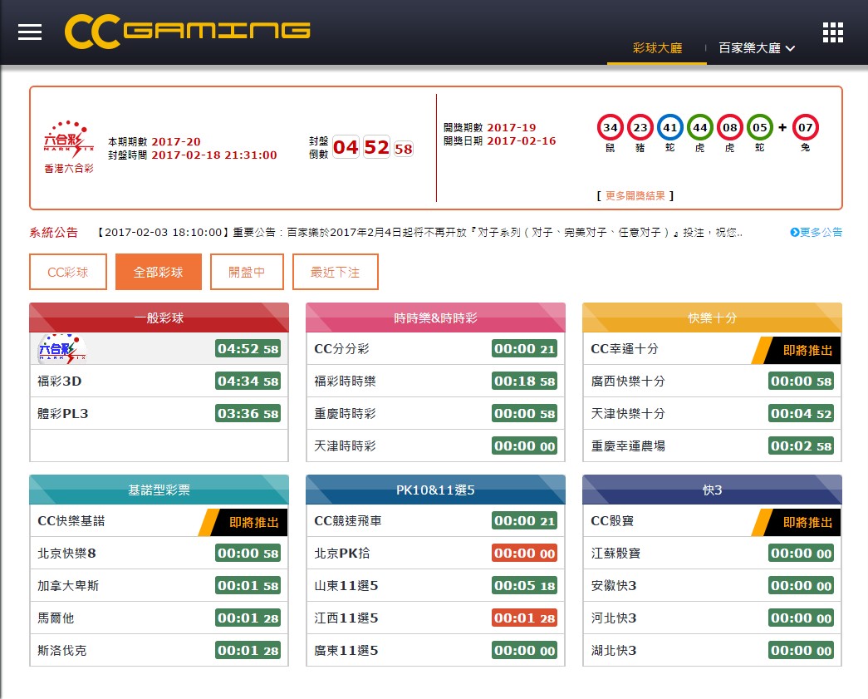Click lottery ball number 23
Screen dimensions: 868x699
point(640,127)
